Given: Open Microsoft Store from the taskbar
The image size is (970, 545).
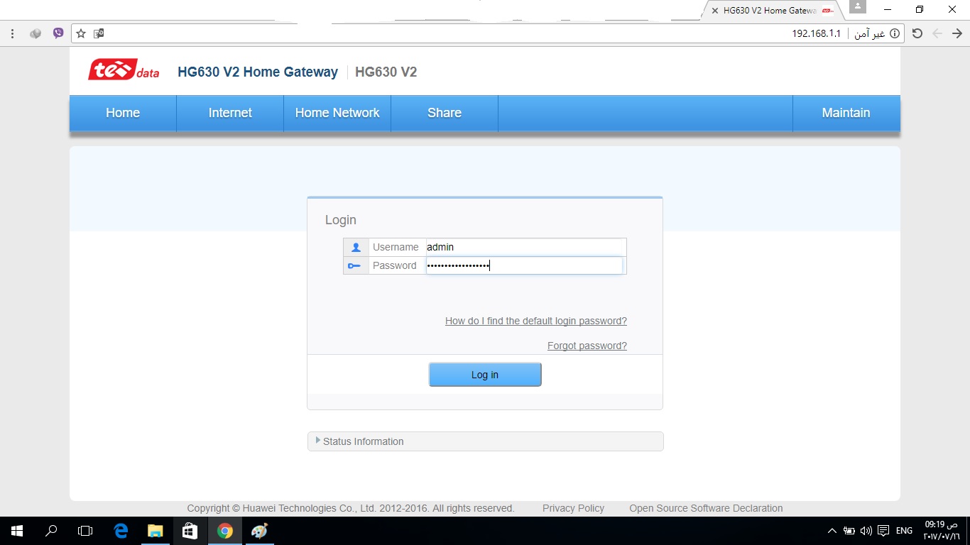Looking at the screenshot, I should tap(190, 531).
